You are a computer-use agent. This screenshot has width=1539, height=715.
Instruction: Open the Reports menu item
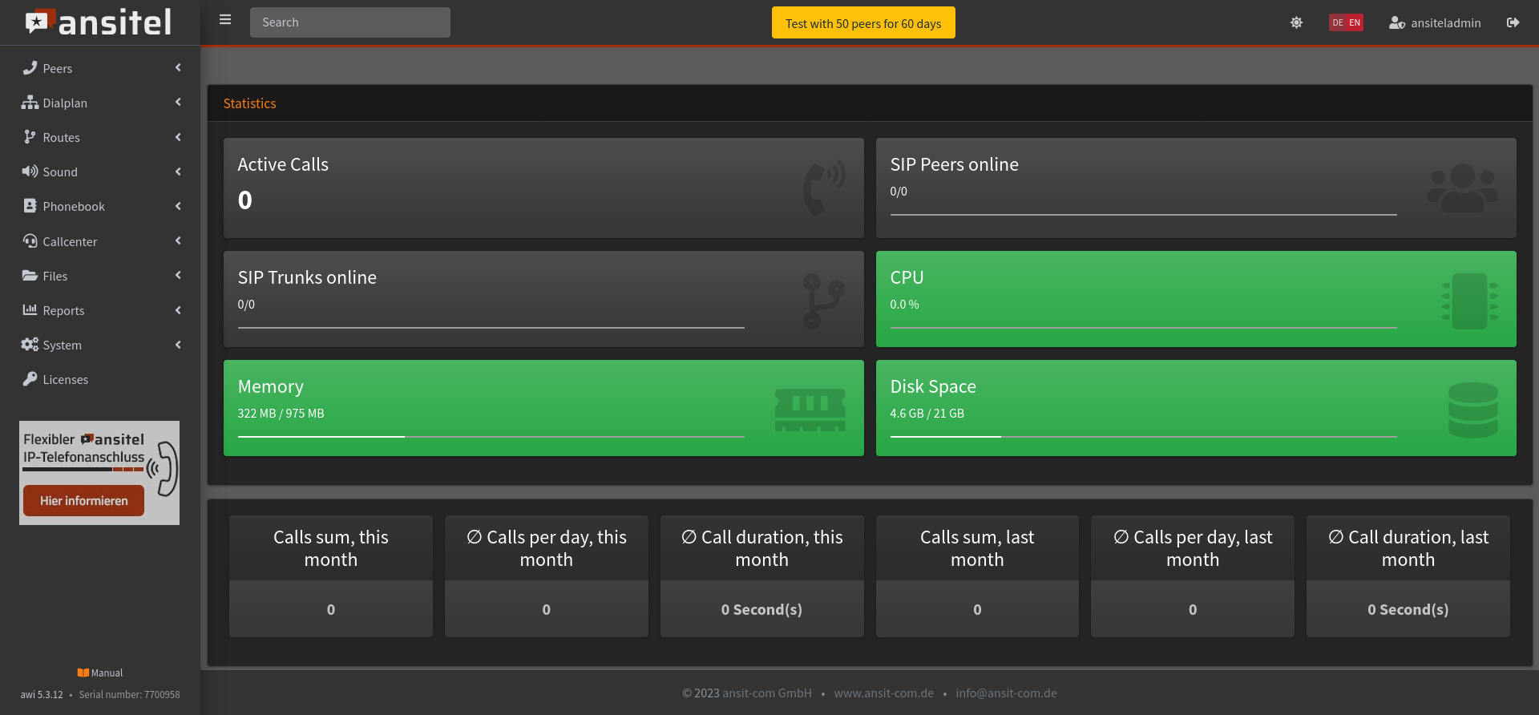(63, 310)
